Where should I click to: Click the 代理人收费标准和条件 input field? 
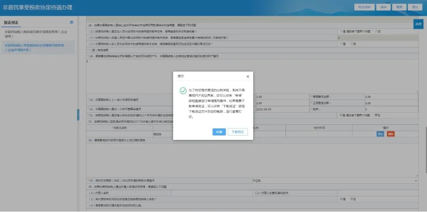(378, 193)
